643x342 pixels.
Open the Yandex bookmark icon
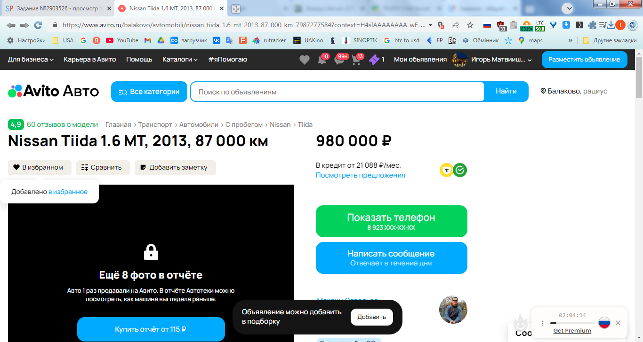(96, 40)
